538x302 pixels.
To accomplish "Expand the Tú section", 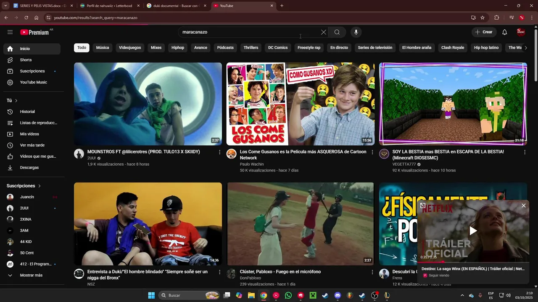I will [x=12, y=101].
